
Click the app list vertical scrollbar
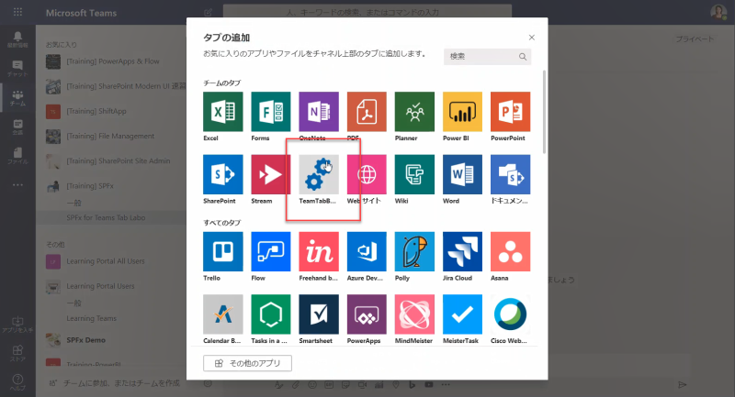[x=544, y=112]
